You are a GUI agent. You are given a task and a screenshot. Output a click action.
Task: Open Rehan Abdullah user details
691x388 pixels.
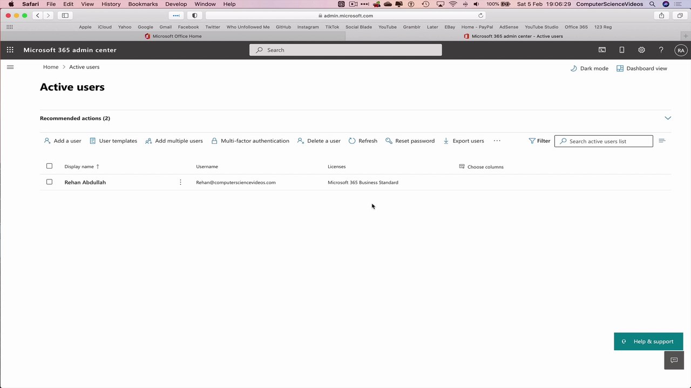click(85, 183)
